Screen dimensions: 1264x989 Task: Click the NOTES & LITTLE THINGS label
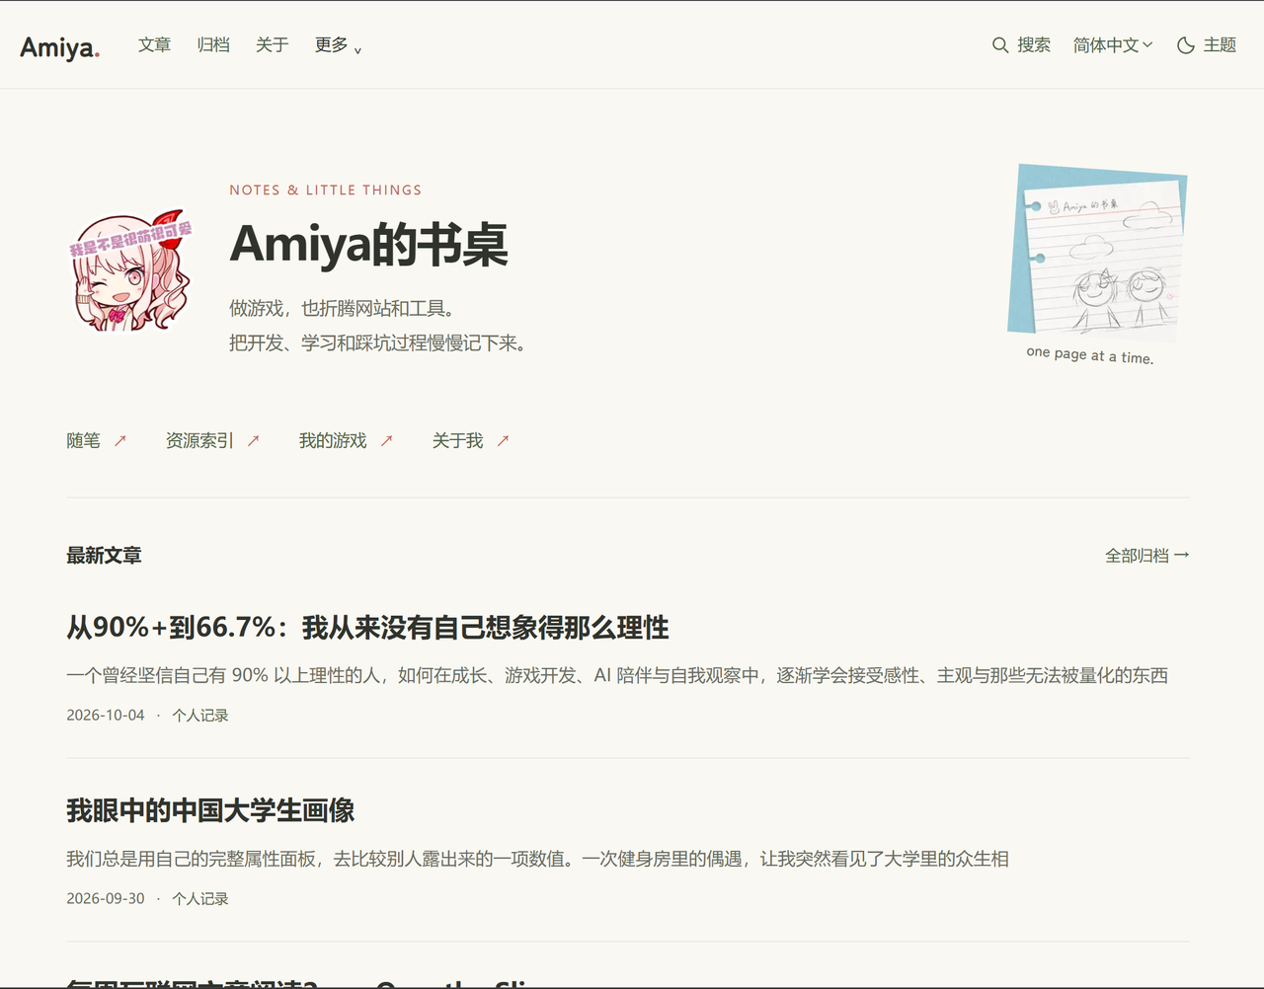pyautogui.click(x=326, y=190)
